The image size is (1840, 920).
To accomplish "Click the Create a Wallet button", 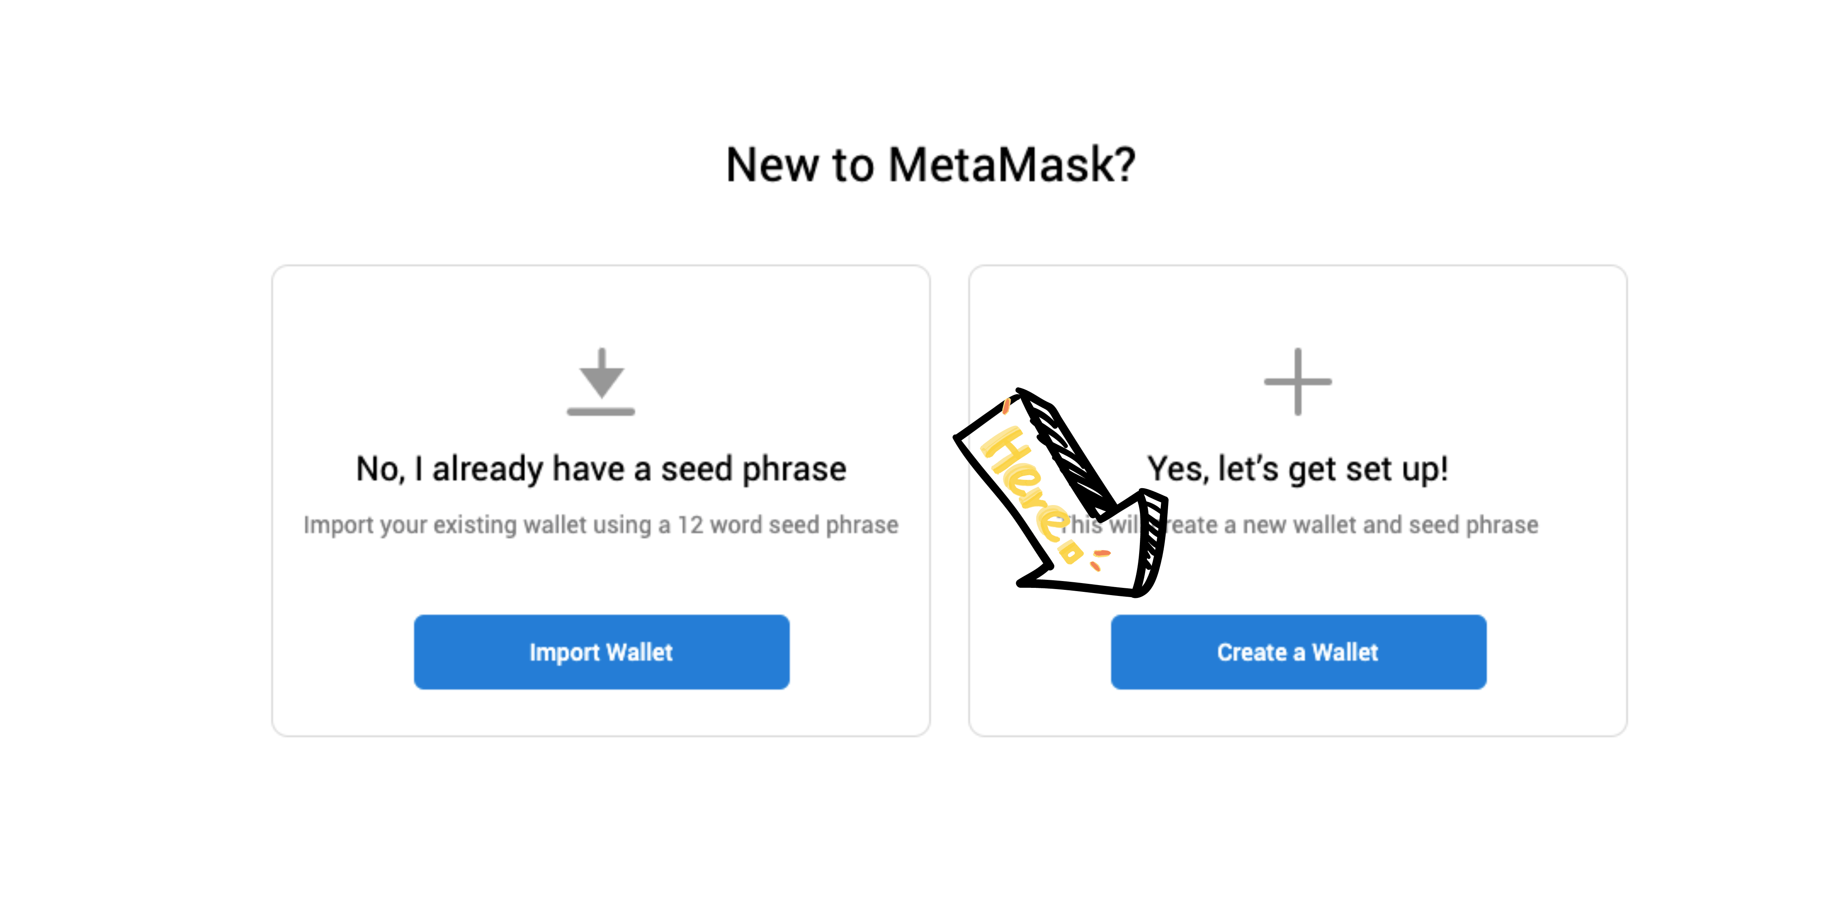I will tap(1298, 651).
